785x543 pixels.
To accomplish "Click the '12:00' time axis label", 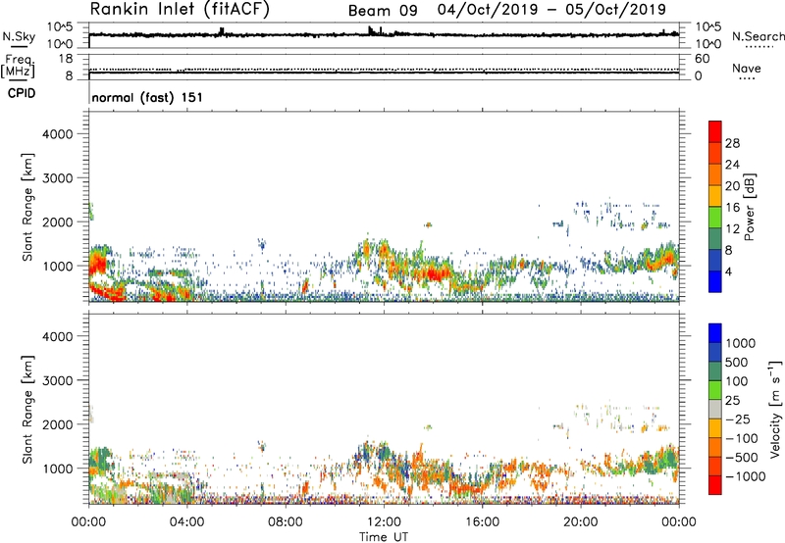I will pyautogui.click(x=384, y=522).
